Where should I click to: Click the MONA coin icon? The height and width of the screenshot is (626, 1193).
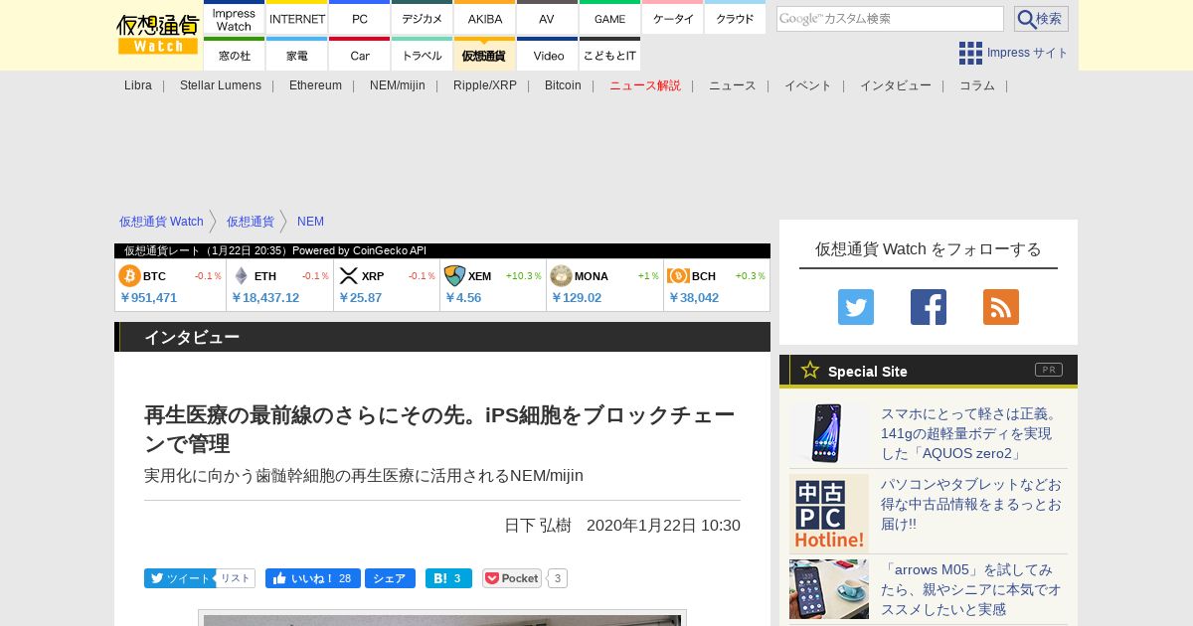click(x=561, y=275)
